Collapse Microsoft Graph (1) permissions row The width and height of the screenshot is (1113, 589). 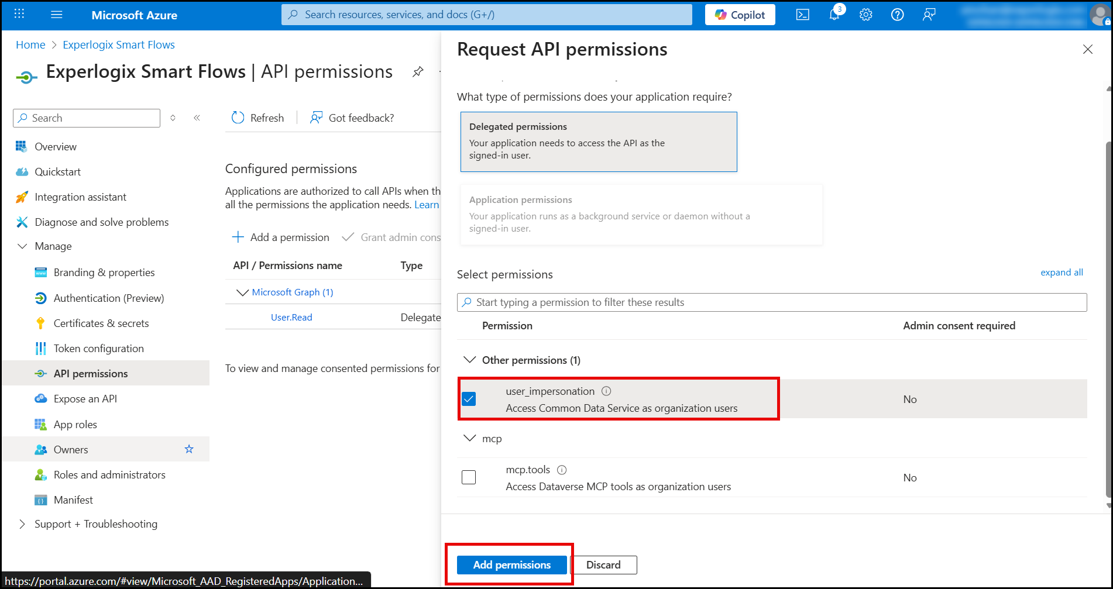coord(242,292)
